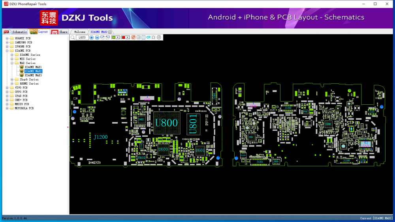Viewport: 395px width, 222px height.
Task: Click the DZKJ app icon in title bar
Action: (6, 4)
